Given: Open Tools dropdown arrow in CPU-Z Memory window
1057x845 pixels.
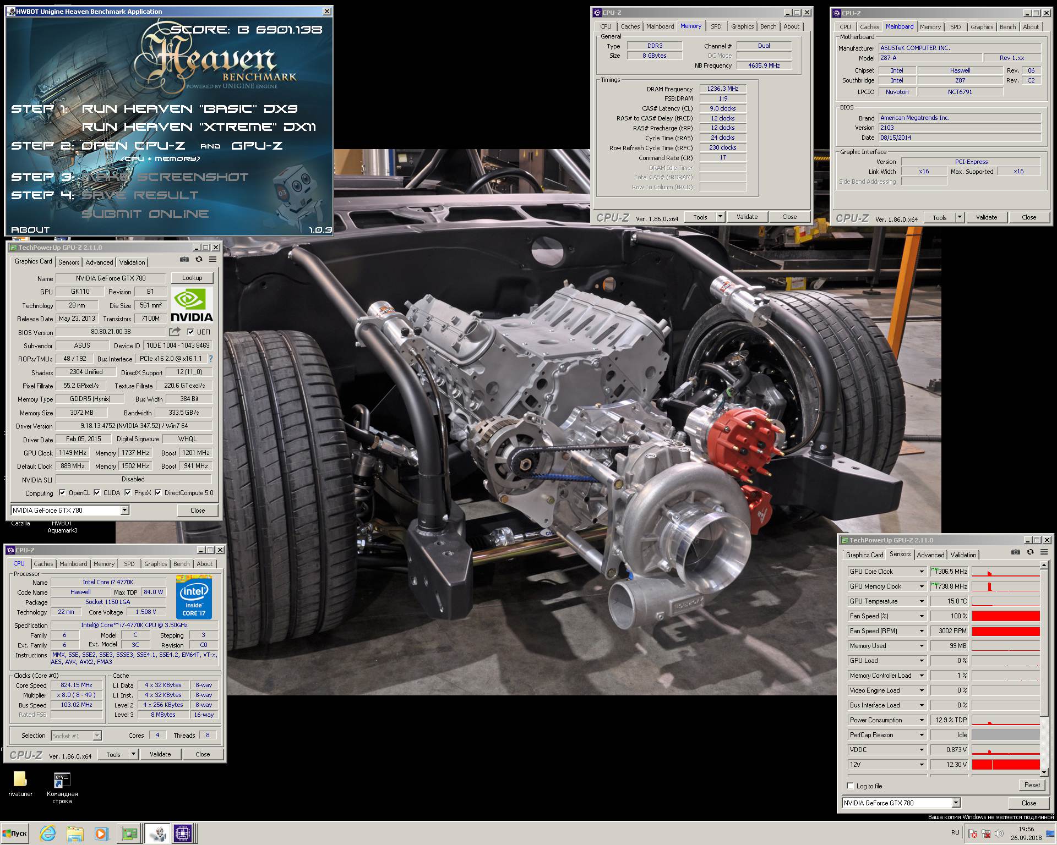Looking at the screenshot, I should coord(720,217).
